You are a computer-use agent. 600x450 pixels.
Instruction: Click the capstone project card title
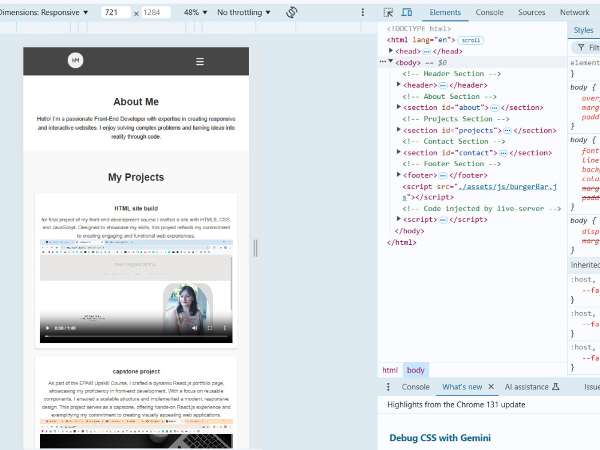[136, 371]
